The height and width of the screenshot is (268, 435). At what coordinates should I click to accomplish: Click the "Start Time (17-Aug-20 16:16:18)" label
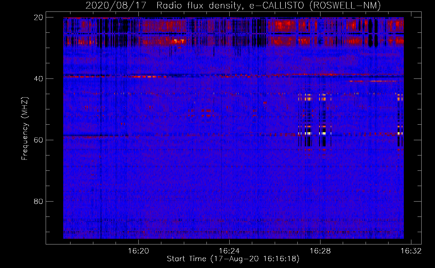click(233, 259)
